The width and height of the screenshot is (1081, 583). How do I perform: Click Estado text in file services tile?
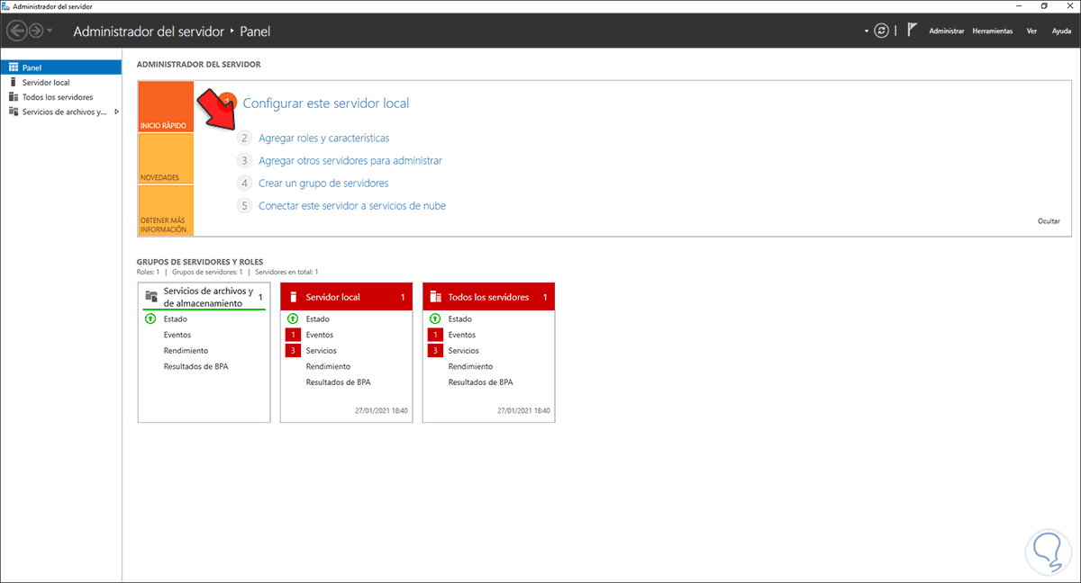tap(176, 318)
